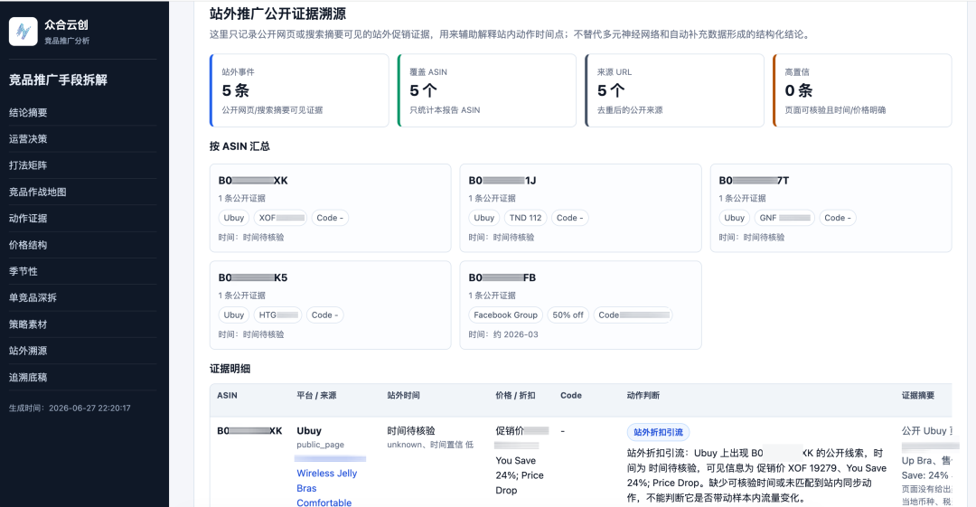Select the ASIN card ending 1J

(581, 208)
